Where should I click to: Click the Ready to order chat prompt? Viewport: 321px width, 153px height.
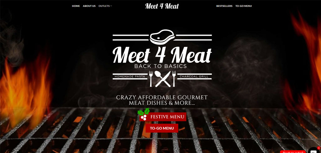[293, 152]
